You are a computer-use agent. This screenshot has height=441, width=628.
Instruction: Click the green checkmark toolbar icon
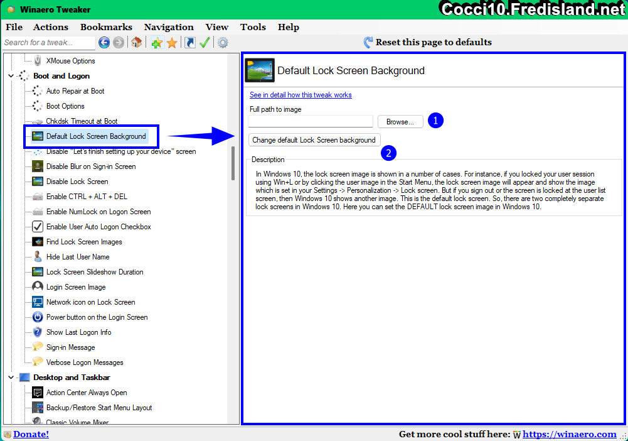pyautogui.click(x=205, y=43)
